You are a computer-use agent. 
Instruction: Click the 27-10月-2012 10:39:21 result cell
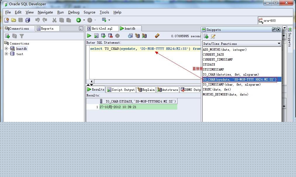[138, 107]
